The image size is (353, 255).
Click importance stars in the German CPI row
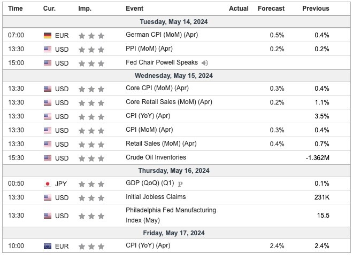[91, 36]
